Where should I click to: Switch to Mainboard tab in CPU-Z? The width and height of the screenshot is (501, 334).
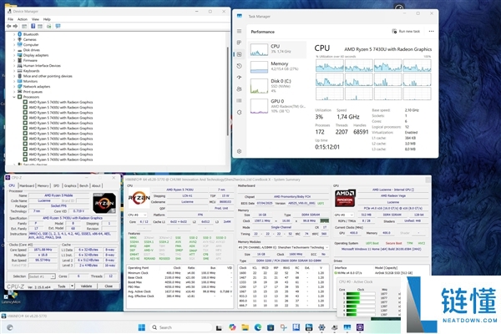pos(27,185)
